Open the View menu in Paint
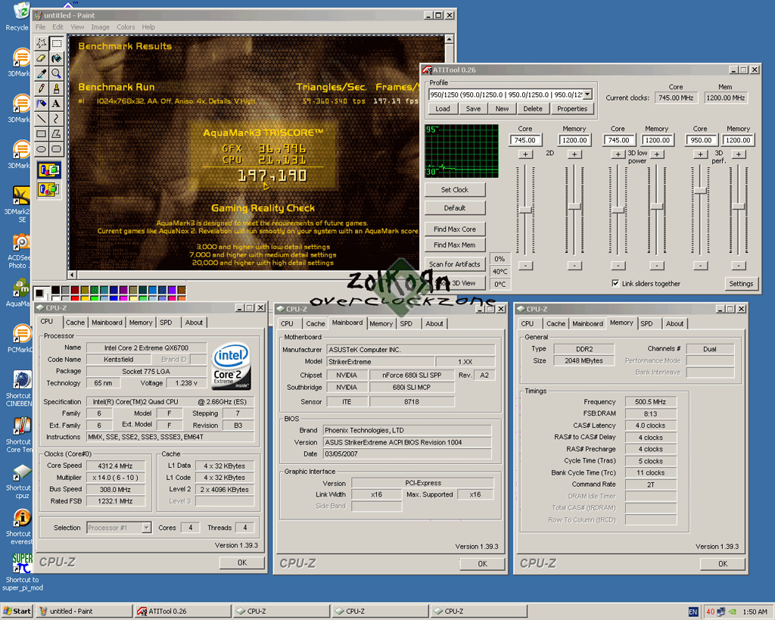 click(77, 27)
